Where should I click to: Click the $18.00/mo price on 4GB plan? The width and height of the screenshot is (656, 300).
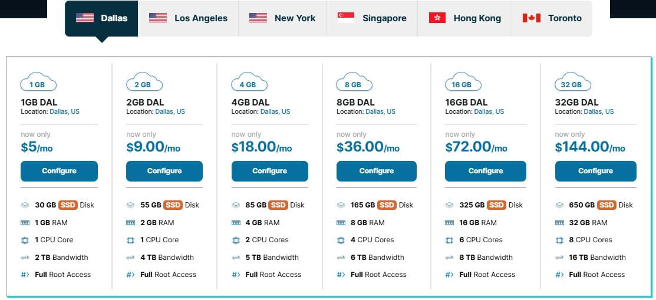point(262,147)
